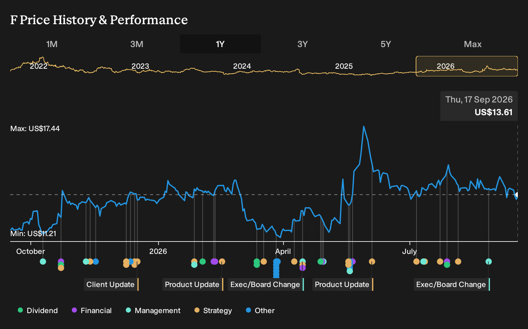This screenshot has height=329, width=528.
Task: Toggle the Strategy legend filter
Action: click(x=213, y=311)
